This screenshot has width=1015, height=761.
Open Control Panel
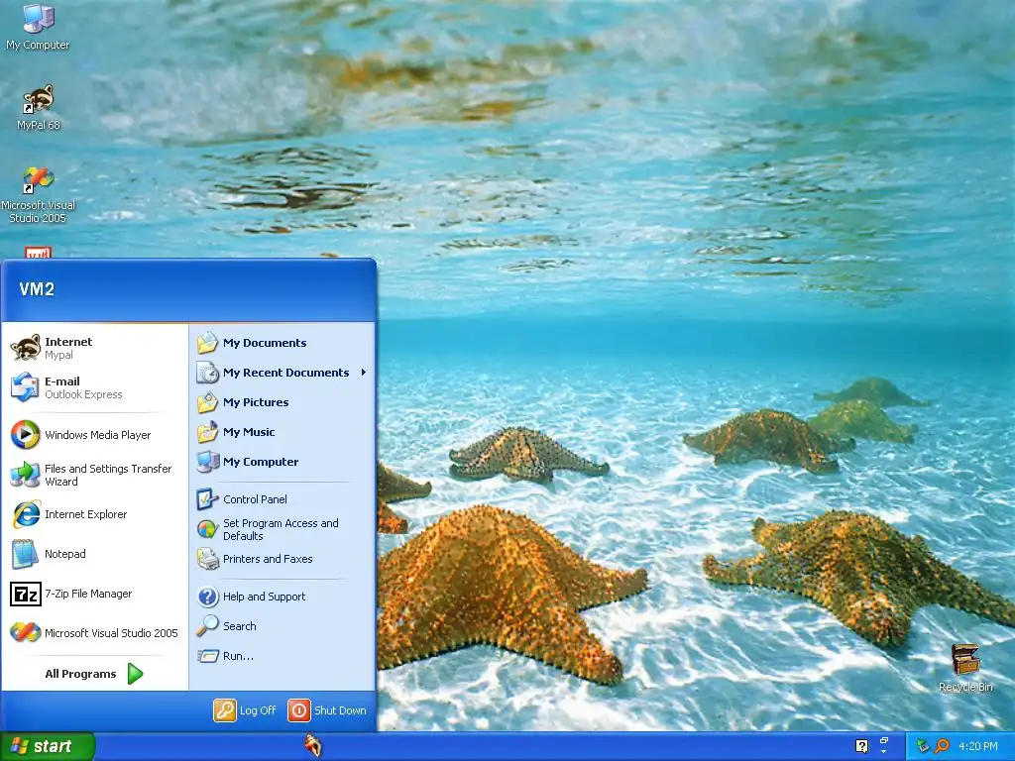[x=282, y=499]
